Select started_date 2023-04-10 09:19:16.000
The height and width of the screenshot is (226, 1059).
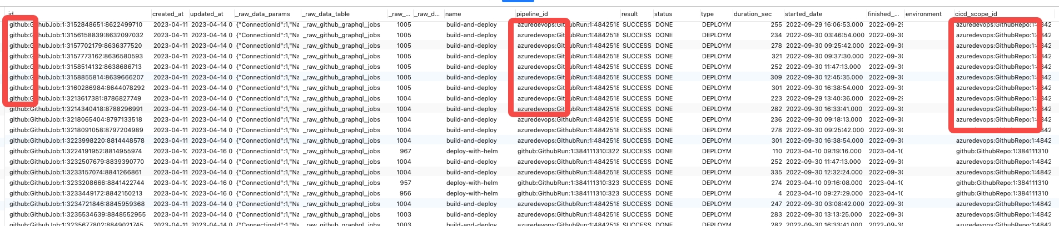click(x=824, y=151)
